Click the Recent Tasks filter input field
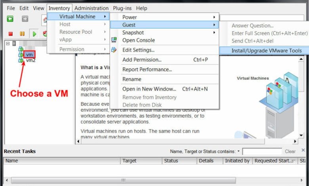Viewport: 309px width, 186px height. coord(262,152)
